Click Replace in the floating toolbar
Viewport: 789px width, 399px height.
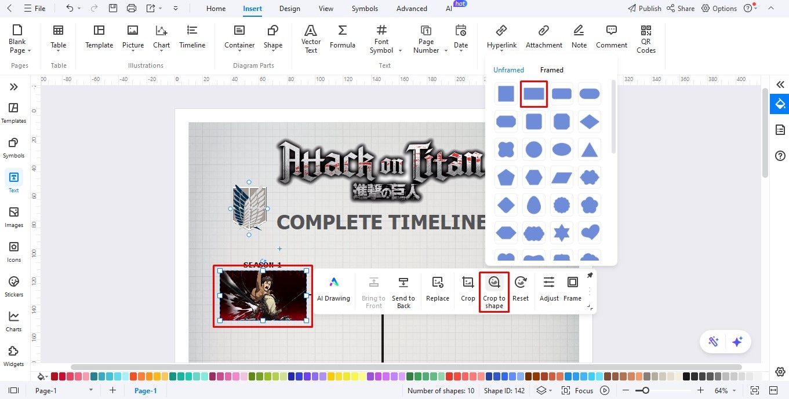438,288
